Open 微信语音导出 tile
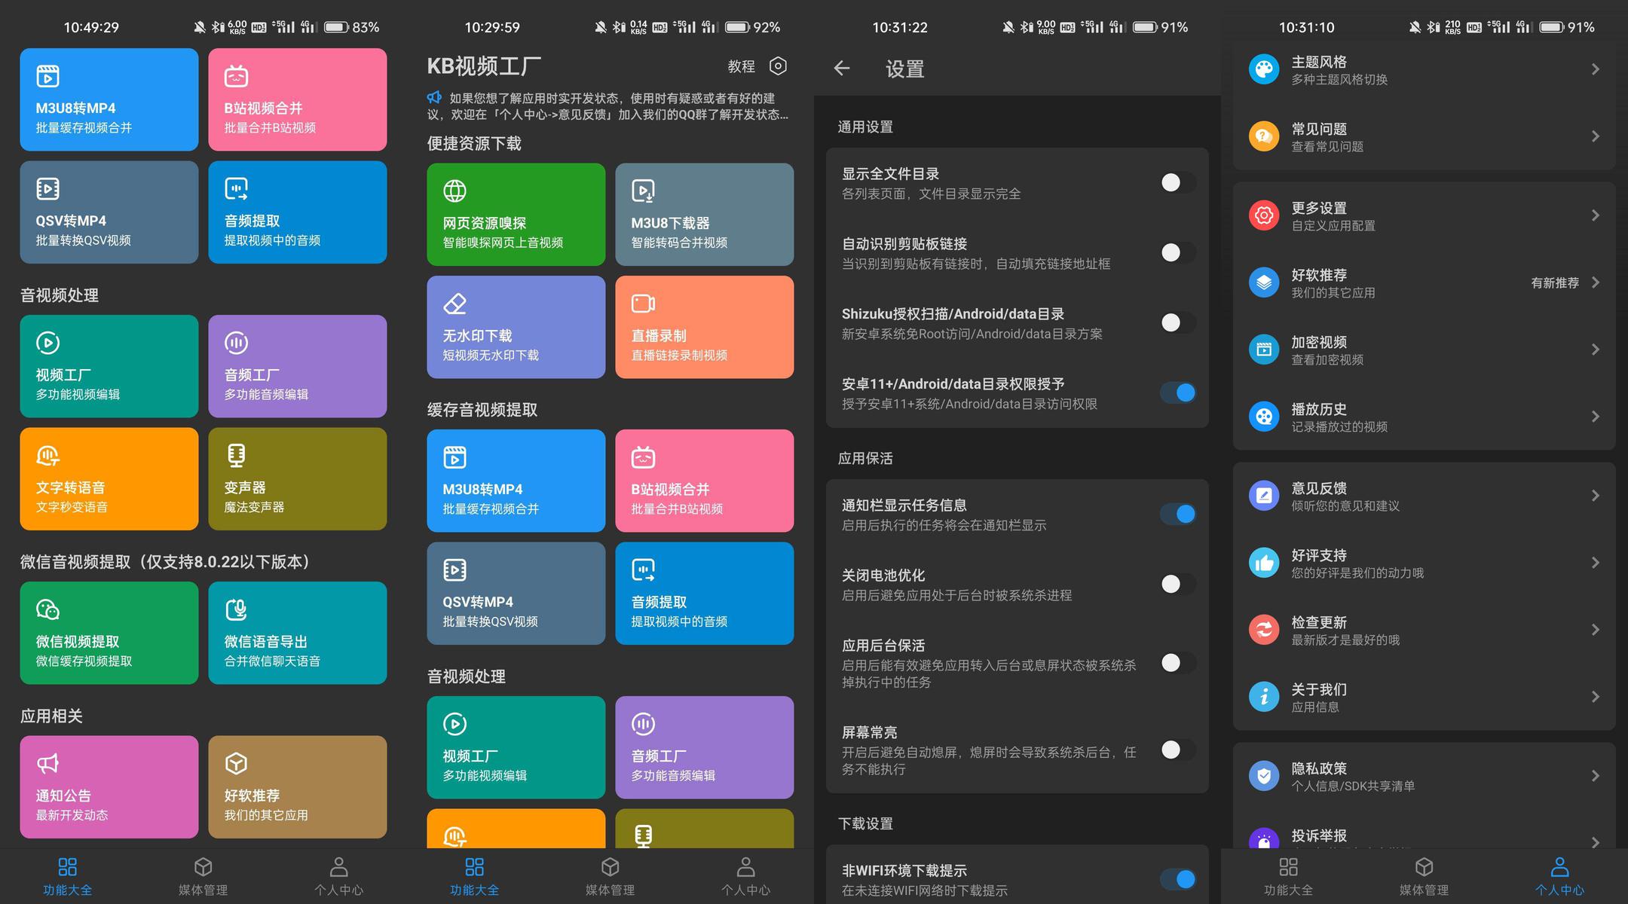 point(297,633)
